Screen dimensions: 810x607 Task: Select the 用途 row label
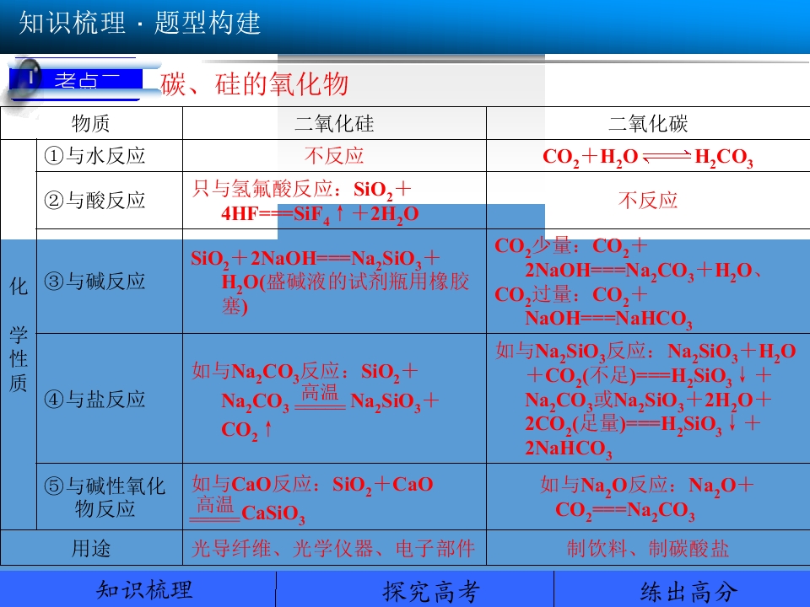pyautogui.click(x=91, y=548)
